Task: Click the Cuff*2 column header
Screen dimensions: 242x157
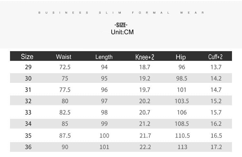Action: coord(215,57)
